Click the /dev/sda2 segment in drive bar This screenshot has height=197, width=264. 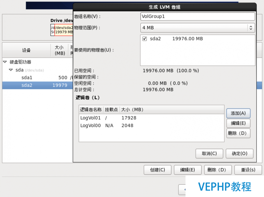(x=64, y=30)
